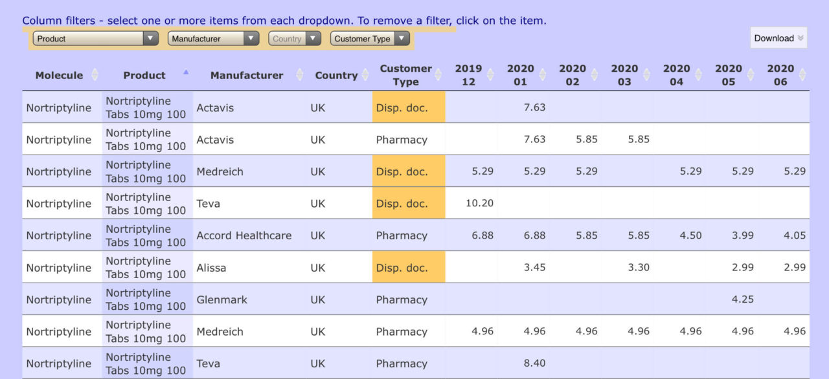Remove the Disp. doc. filter on Teva row
Viewport: 829px width, 379px height.
408,203
